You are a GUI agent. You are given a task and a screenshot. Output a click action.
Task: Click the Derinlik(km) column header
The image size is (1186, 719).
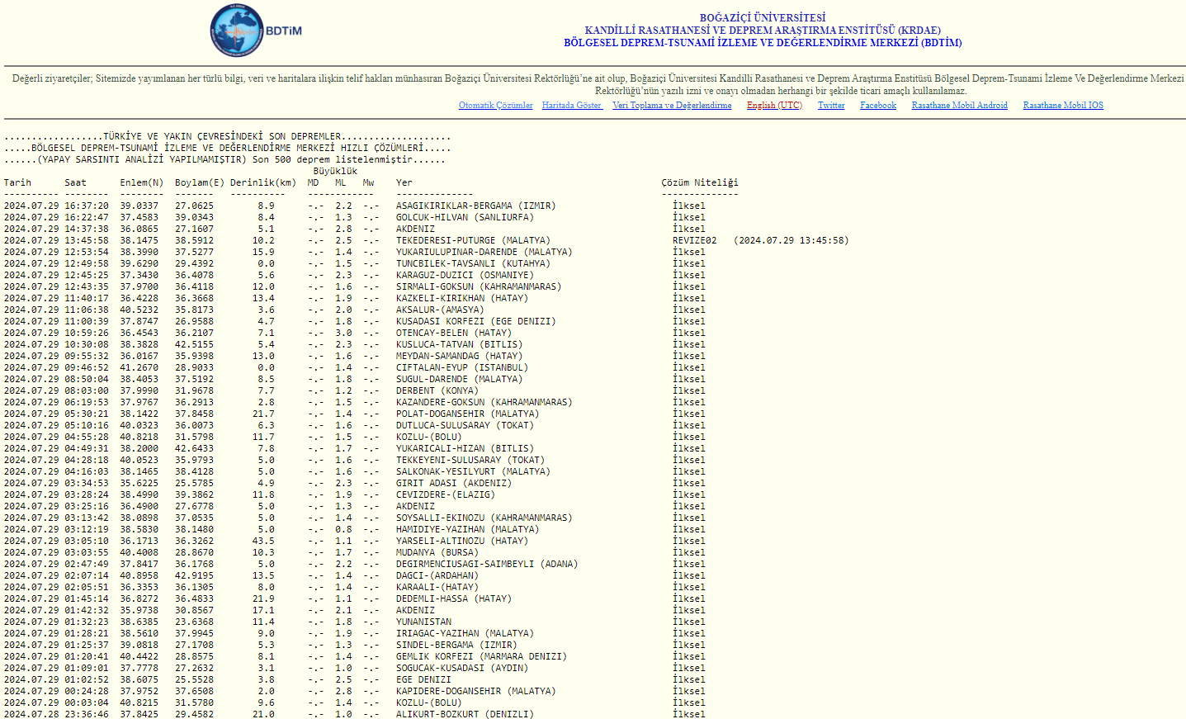263,183
